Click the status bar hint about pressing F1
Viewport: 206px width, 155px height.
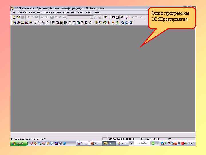point(28,139)
